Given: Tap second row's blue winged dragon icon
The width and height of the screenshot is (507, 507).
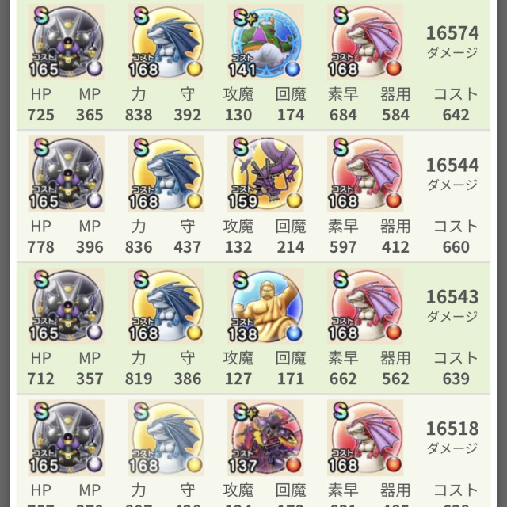Looking at the screenshot, I should coord(166,174).
